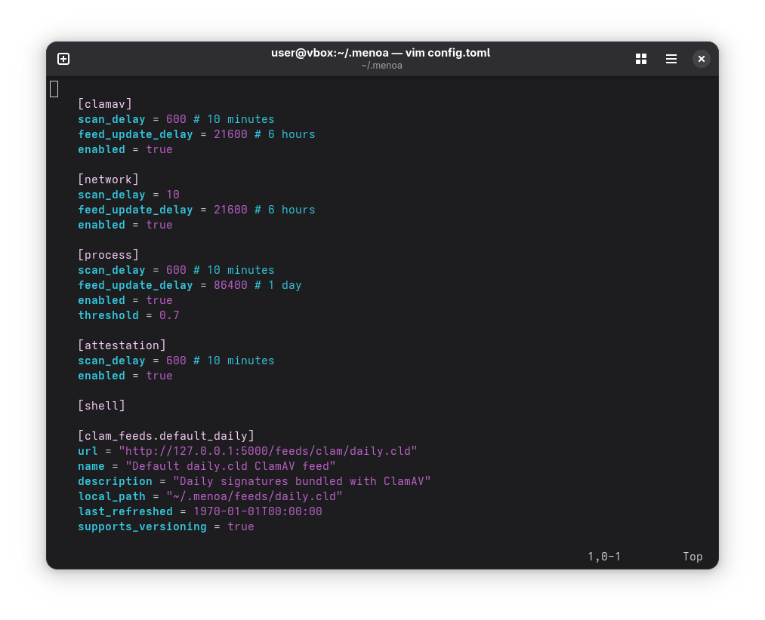Click 'enabled = true' under [process]
765x620 pixels.
click(125, 300)
